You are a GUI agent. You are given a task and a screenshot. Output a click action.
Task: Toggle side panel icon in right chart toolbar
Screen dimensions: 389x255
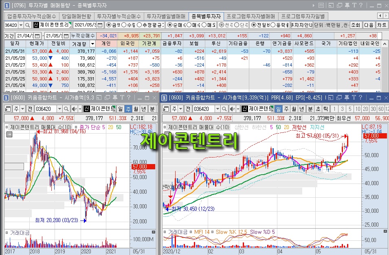166,109
